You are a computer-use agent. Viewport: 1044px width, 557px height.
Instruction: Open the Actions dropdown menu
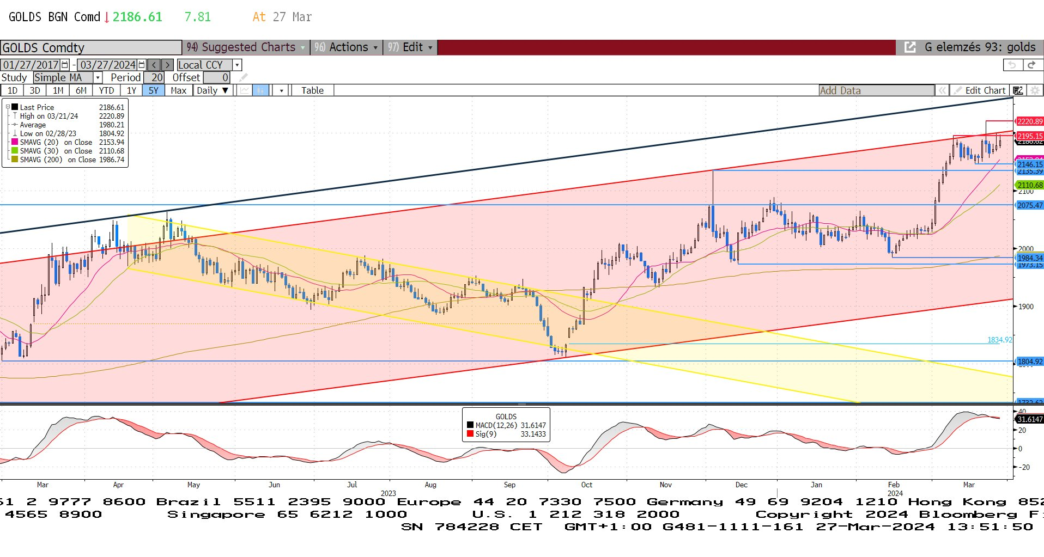tap(346, 47)
